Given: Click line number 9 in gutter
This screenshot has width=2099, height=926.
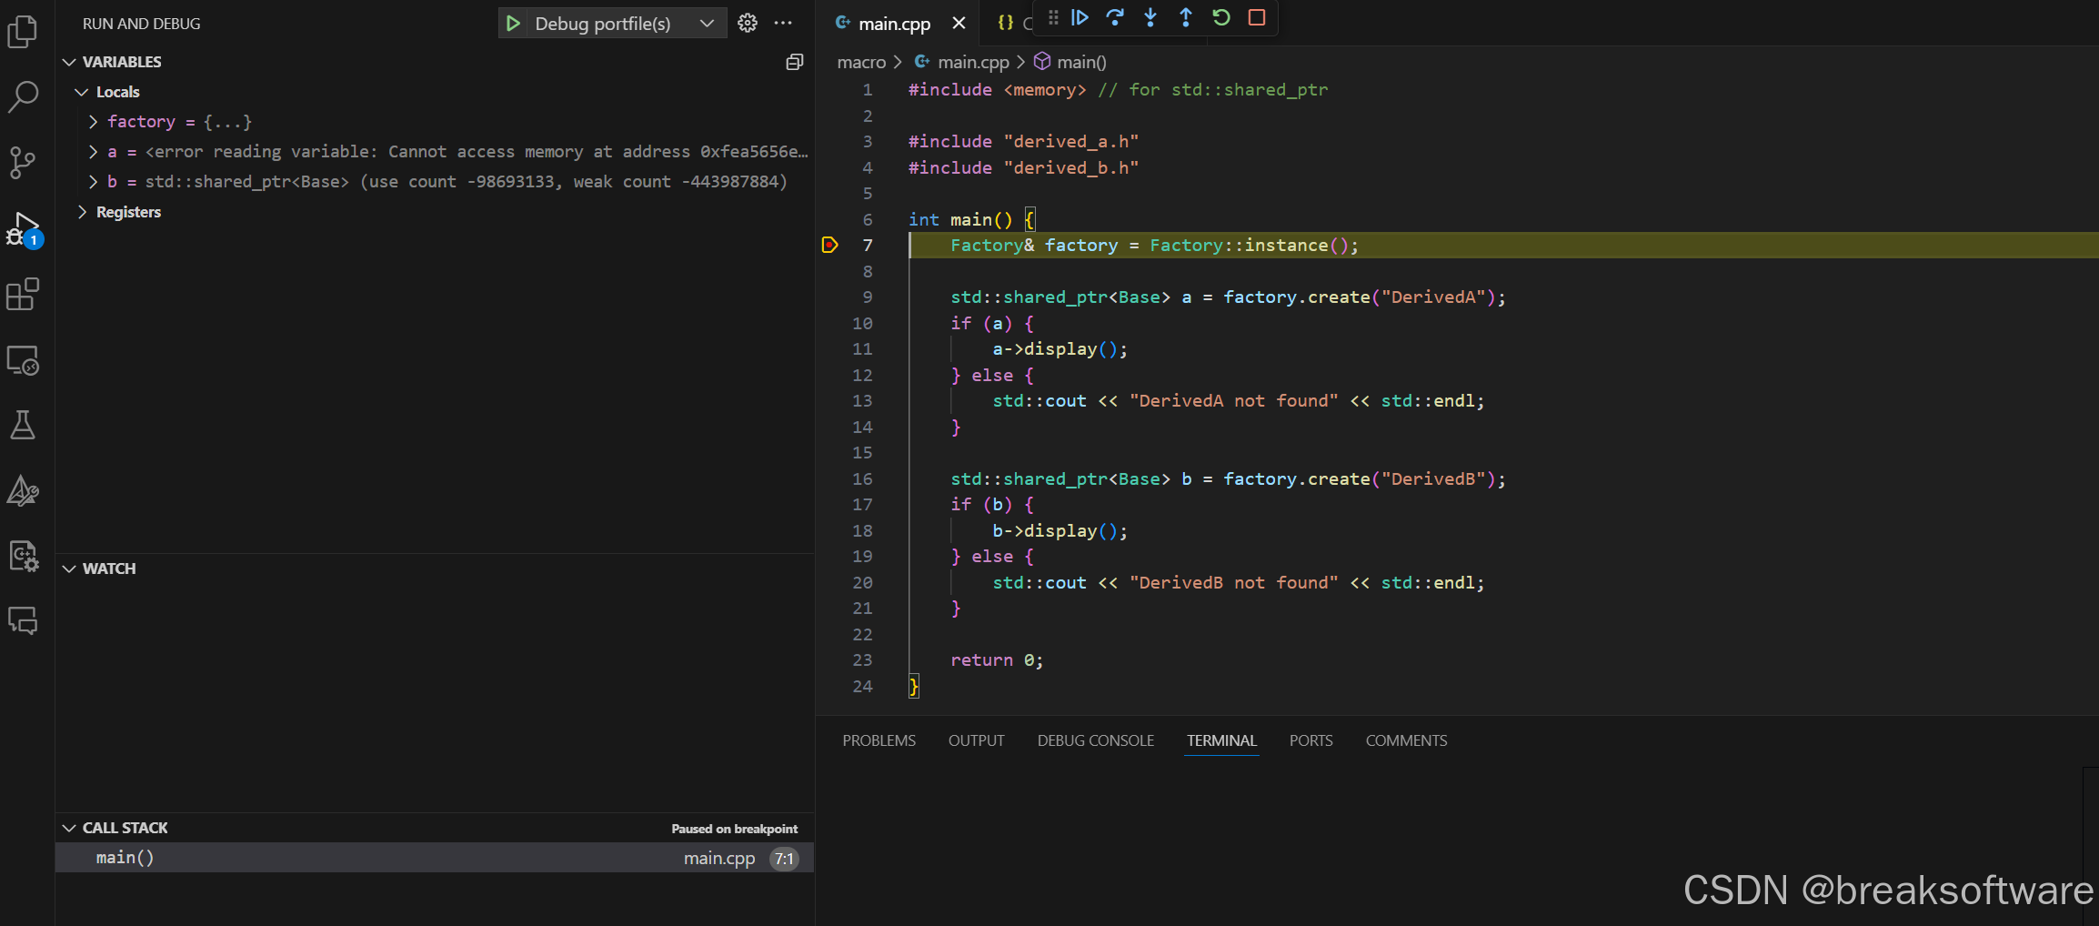Looking at the screenshot, I should click(x=867, y=297).
